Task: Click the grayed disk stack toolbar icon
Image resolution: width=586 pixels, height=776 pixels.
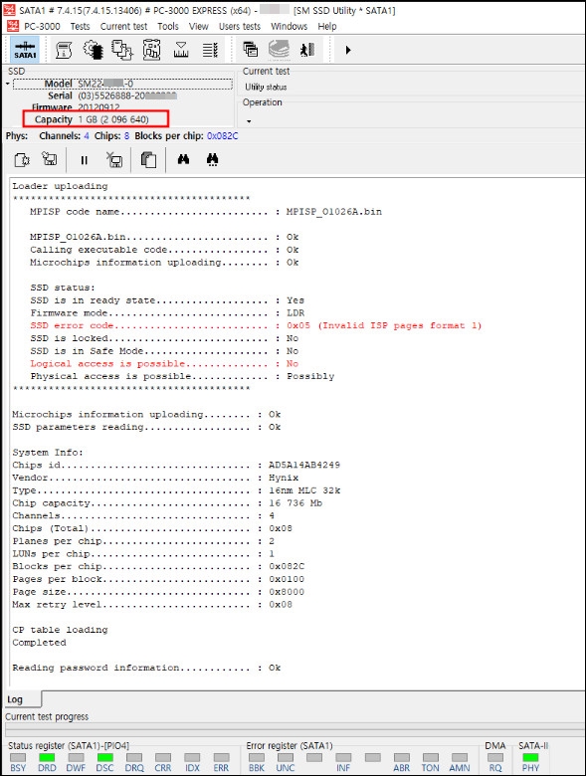Action: point(280,50)
